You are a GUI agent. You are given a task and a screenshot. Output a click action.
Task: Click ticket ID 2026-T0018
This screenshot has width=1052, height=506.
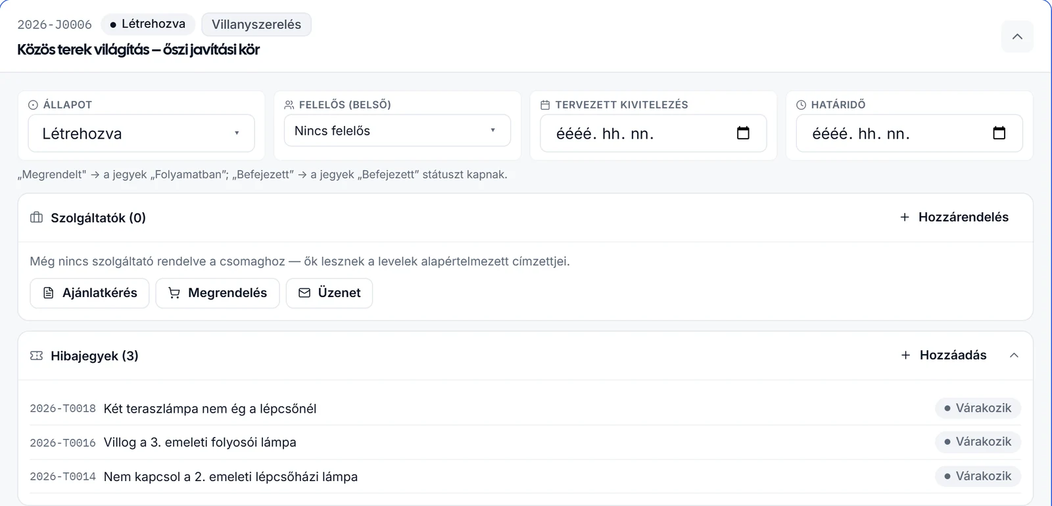(x=62, y=409)
